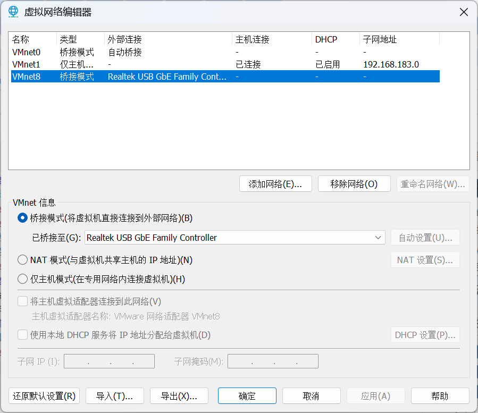Click the 自动桥接 cell in VMnet0 row

tap(125, 53)
